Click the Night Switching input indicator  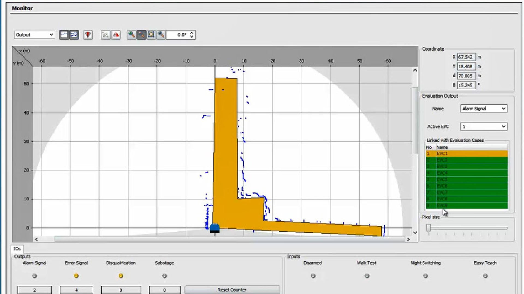coord(425,276)
